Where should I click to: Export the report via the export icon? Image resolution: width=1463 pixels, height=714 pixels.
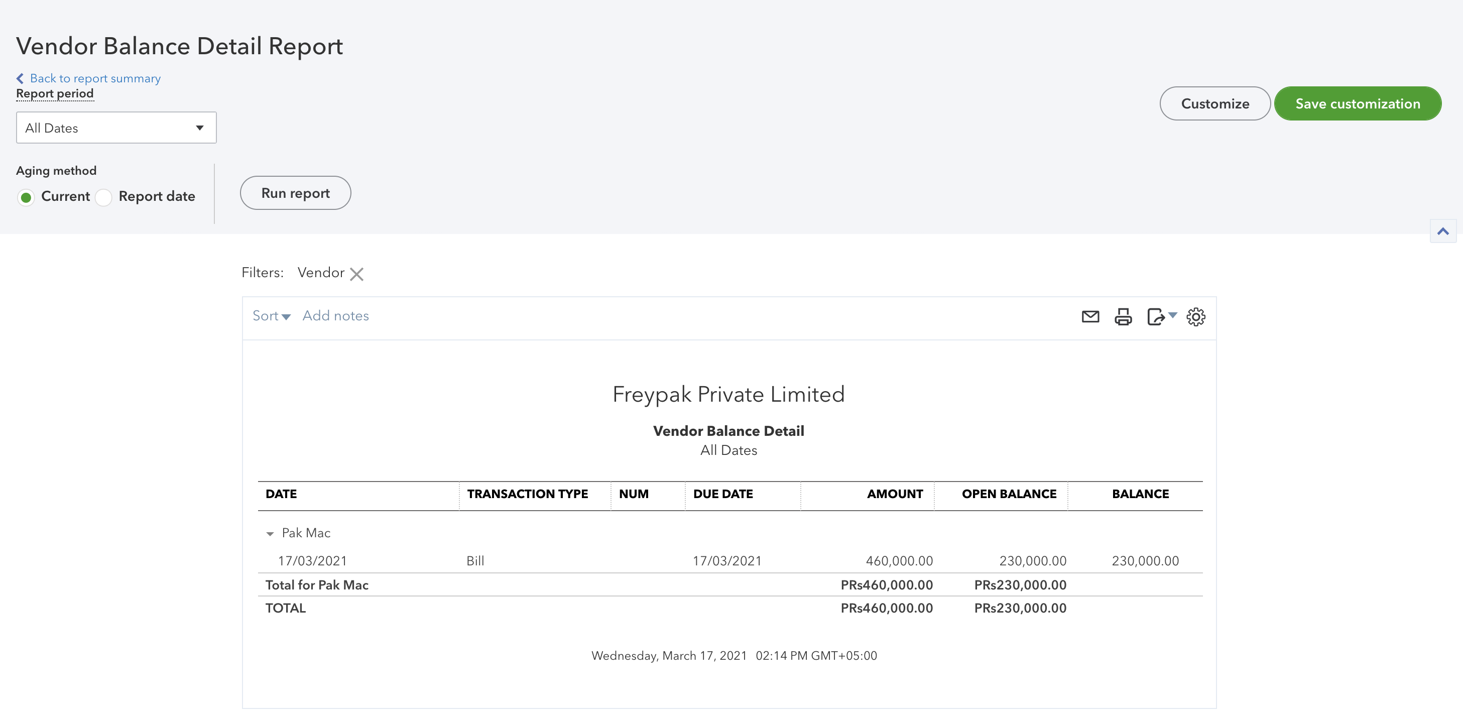1156,317
